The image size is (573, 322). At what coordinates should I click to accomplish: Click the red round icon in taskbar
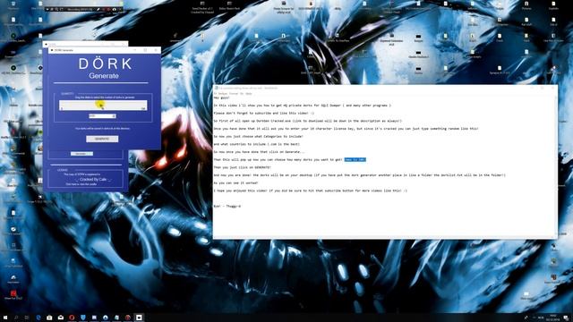coord(128,318)
